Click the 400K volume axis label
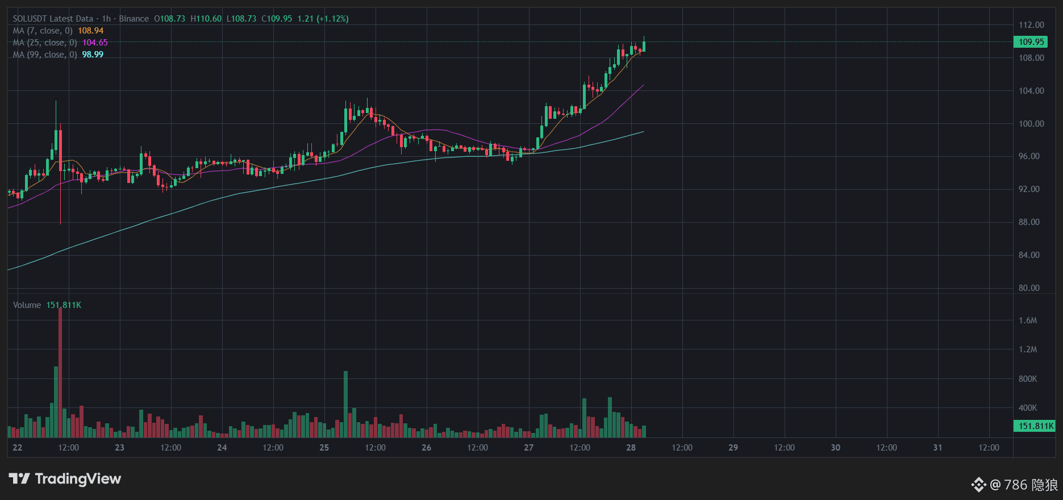The width and height of the screenshot is (1063, 500). [x=1028, y=408]
